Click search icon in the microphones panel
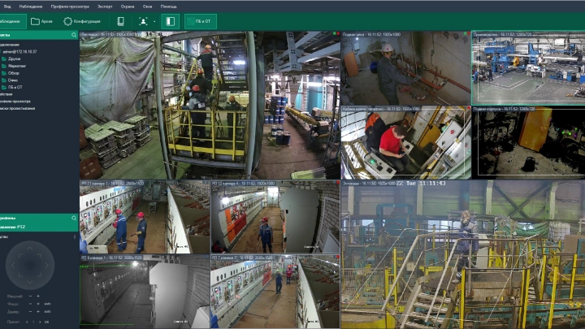This screenshot has width=585, height=329. coord(74,218)
